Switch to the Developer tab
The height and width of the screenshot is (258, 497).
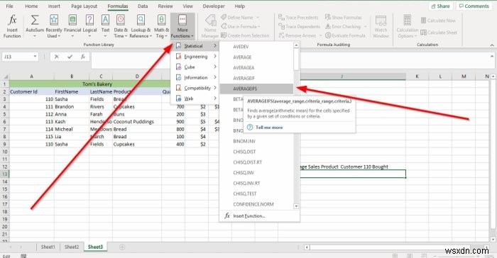214,6
